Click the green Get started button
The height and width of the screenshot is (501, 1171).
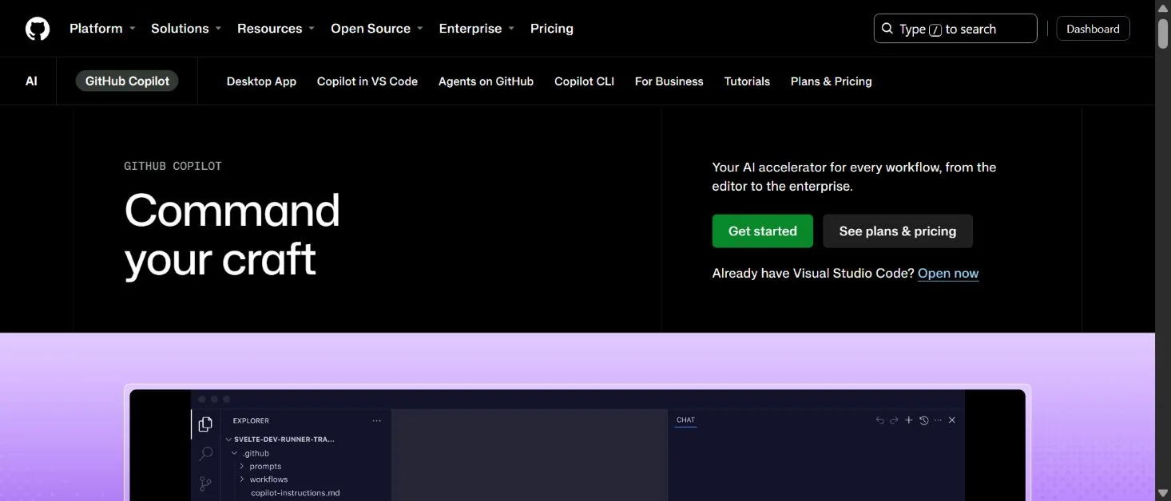763,231
